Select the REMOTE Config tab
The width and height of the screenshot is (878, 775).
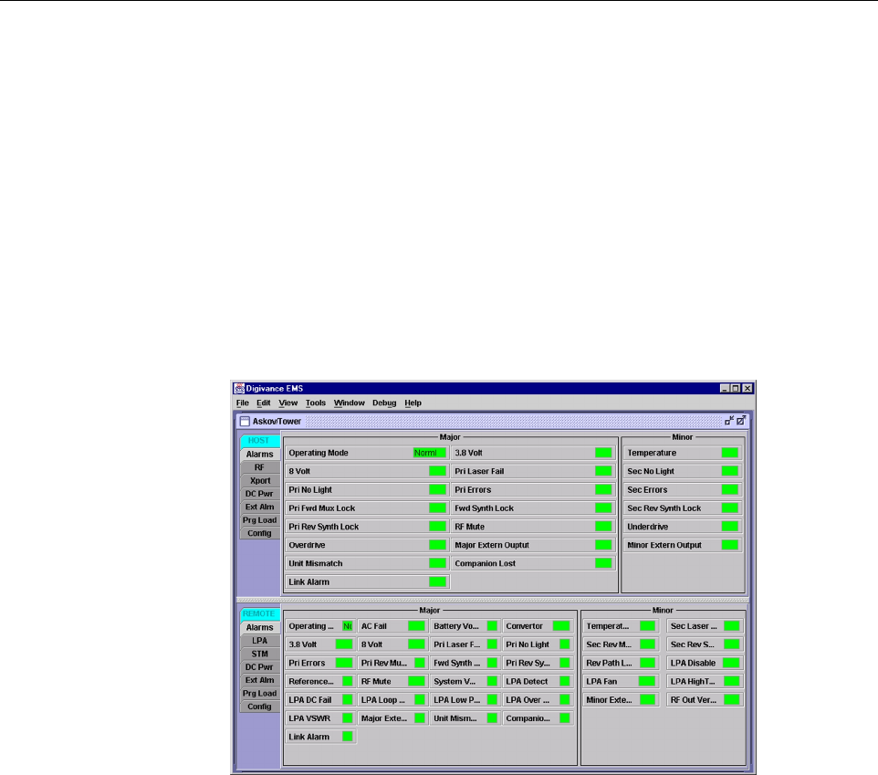(260, 707)
